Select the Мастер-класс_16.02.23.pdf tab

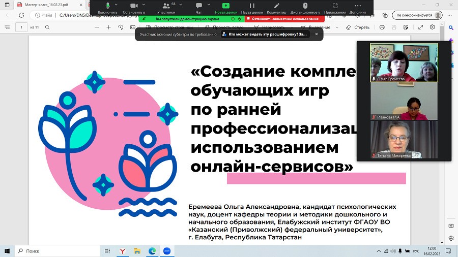[x=50, y=5]
